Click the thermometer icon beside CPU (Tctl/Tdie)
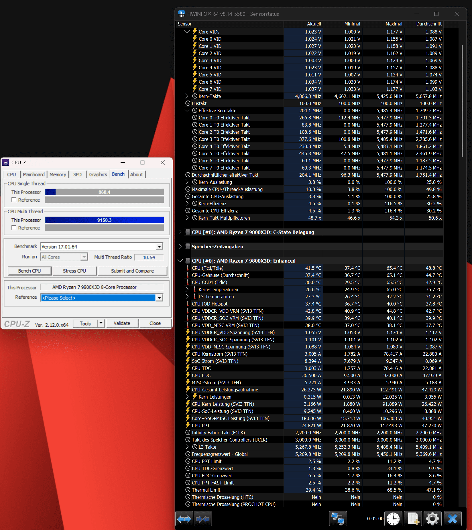Screen dimensions: 472x530 188,268
